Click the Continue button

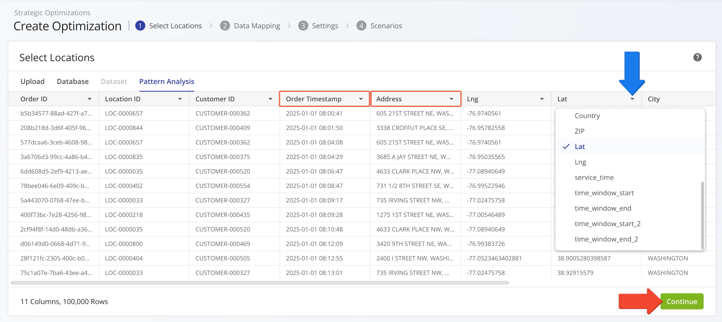[681, 301]
